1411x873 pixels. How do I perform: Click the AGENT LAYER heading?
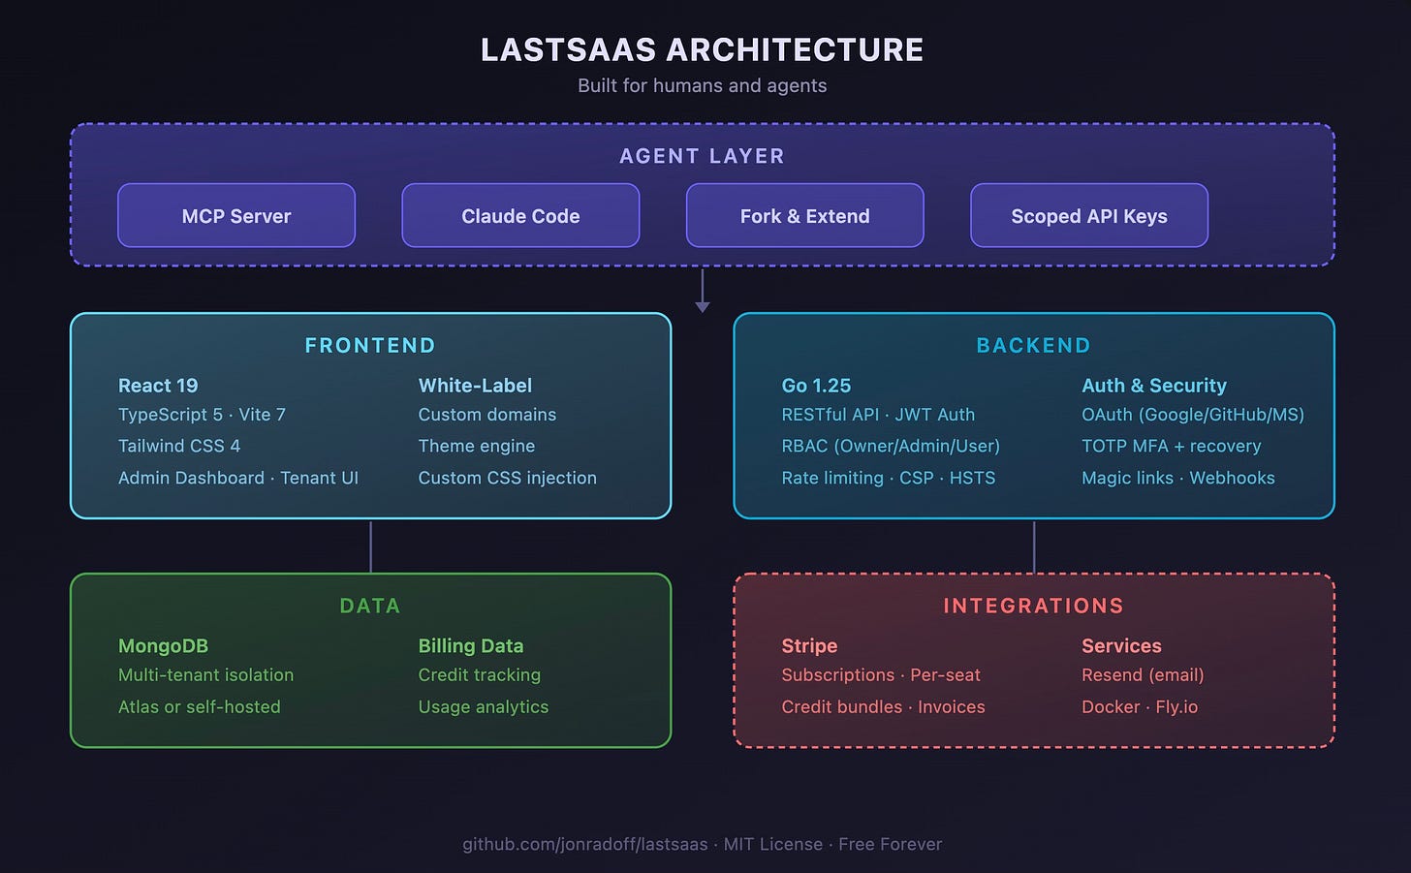pyautogui.click(x=703, y=156)
